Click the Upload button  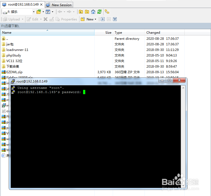tap(11, 19)
